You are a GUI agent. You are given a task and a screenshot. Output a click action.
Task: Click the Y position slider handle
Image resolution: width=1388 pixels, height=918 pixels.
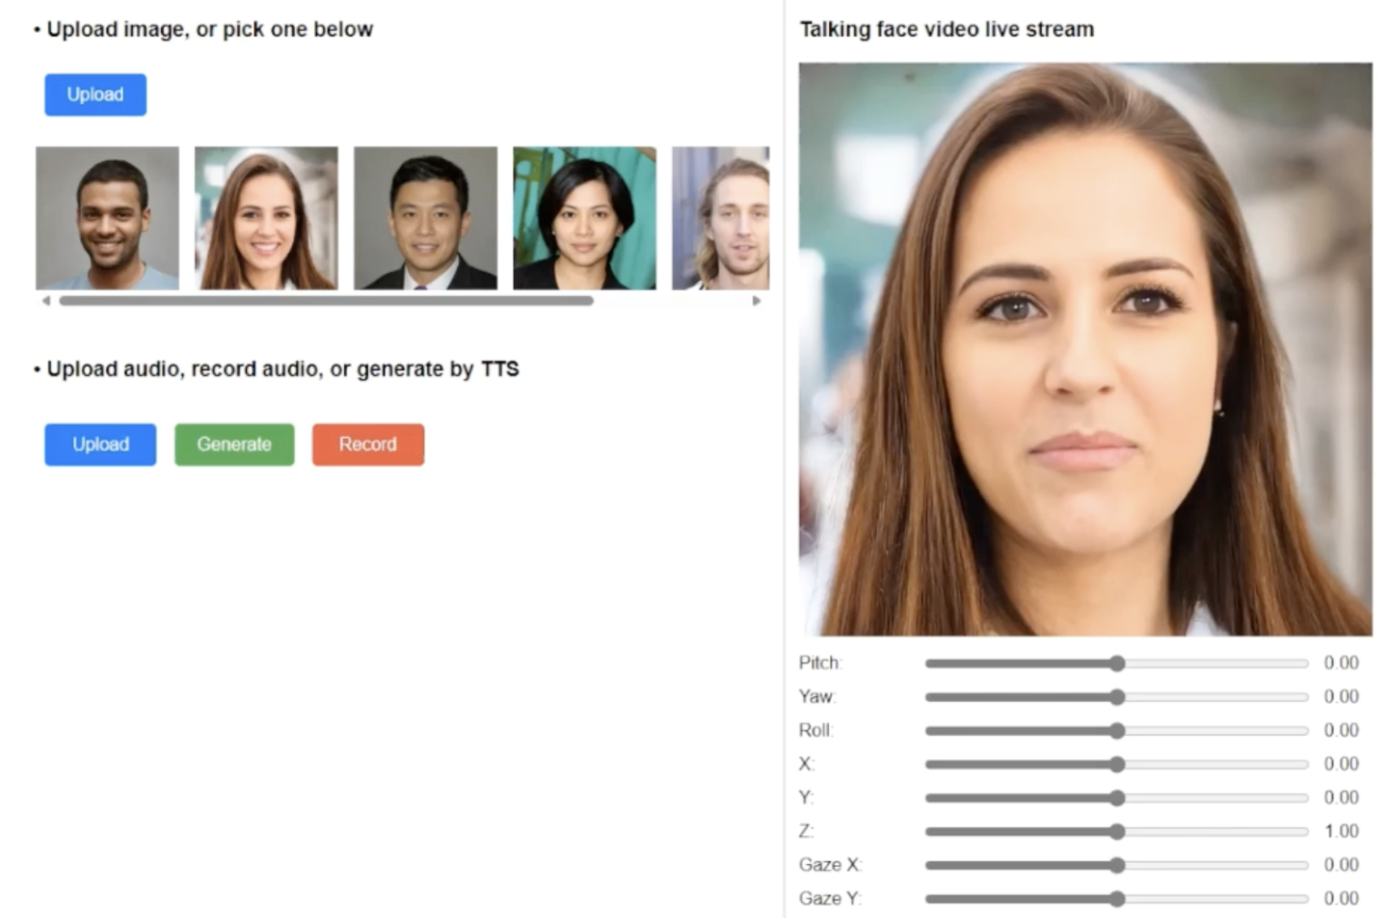1117,798
